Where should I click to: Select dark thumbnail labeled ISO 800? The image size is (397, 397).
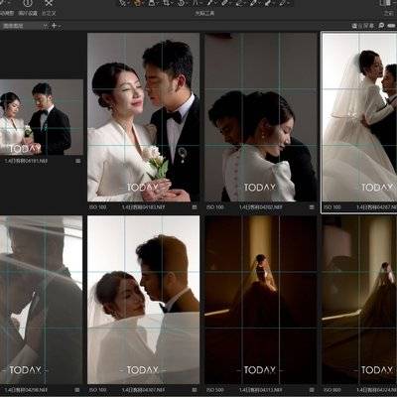[359, 300]
